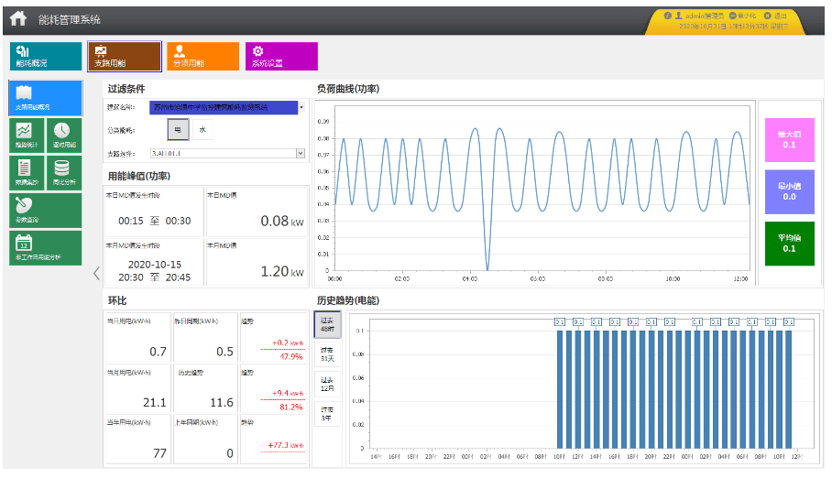Click the 负荷曲线(功率) heading
Image resolution: width=832 pixels, height=478 pixels.
coord(348,89)
